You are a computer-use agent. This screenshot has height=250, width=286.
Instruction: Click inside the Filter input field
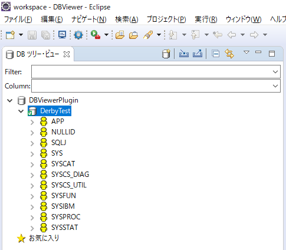152,72
